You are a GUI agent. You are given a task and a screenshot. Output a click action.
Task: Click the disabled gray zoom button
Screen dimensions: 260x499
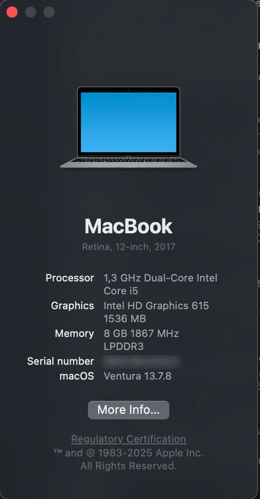49,12
